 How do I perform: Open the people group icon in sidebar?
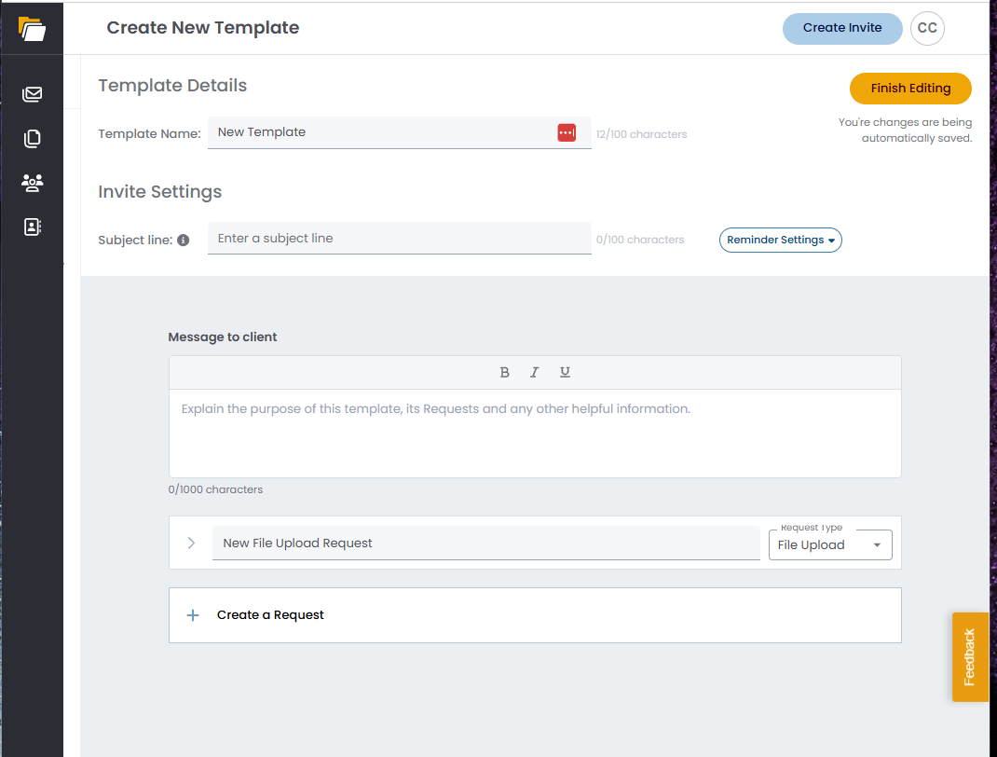coord(33,183)
